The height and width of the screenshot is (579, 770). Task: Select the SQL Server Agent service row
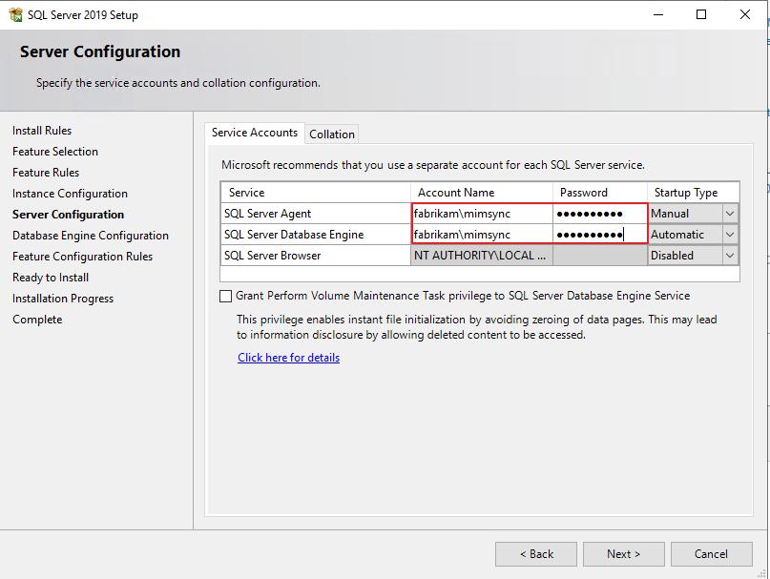[x=316, y=214]
